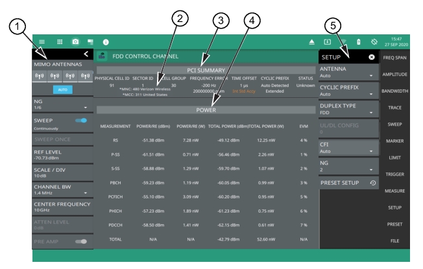Take a screenshot with camera icon

[x=75, y=41]
